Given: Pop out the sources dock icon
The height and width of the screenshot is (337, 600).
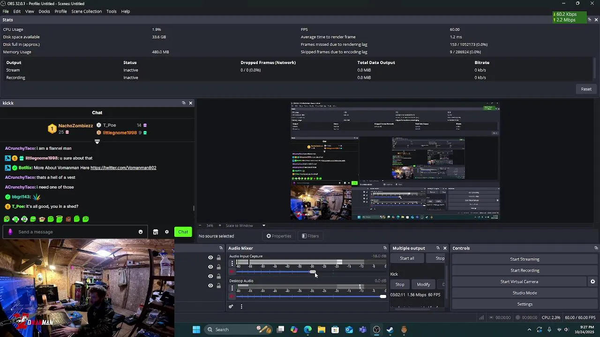Looking at the screenshot, I should pos(221,248).
